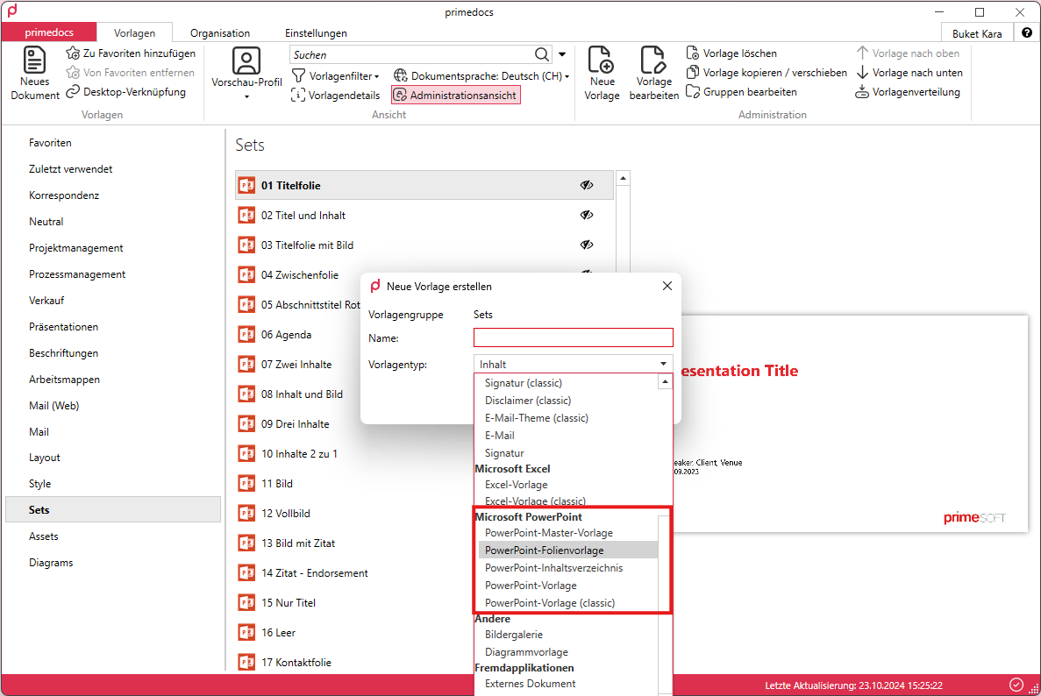Viewport: 1041px width, 696px height.
Task: Toggle visibility eye of 02 Titel und Inhalt
Action: (586, 215)
